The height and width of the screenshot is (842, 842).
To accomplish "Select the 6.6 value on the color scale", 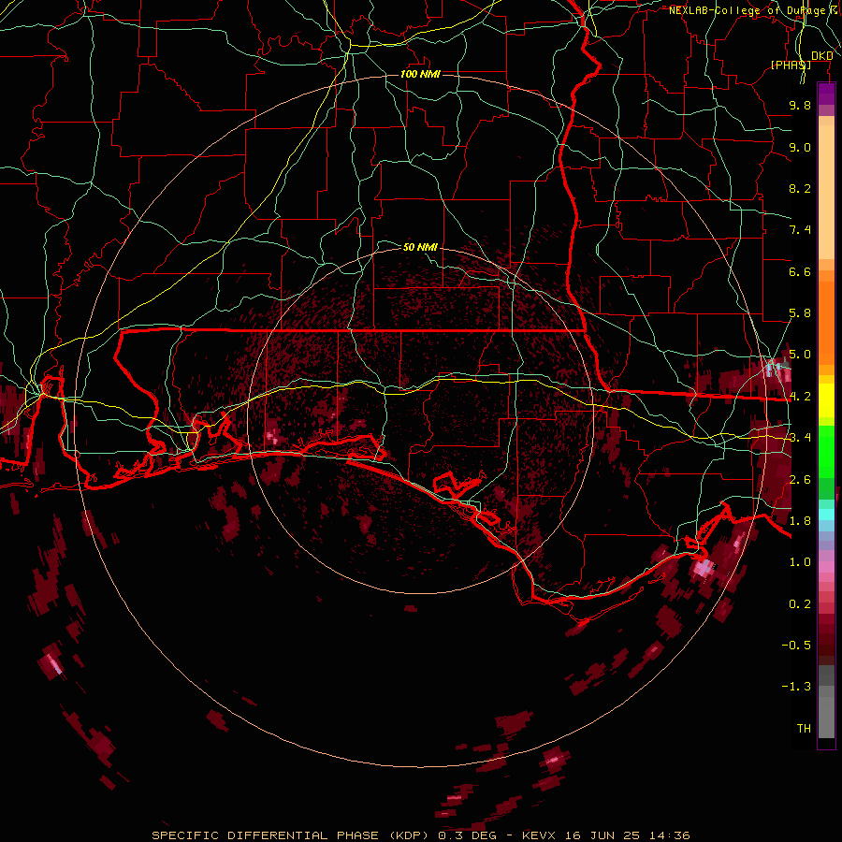I will coord(800,271).
